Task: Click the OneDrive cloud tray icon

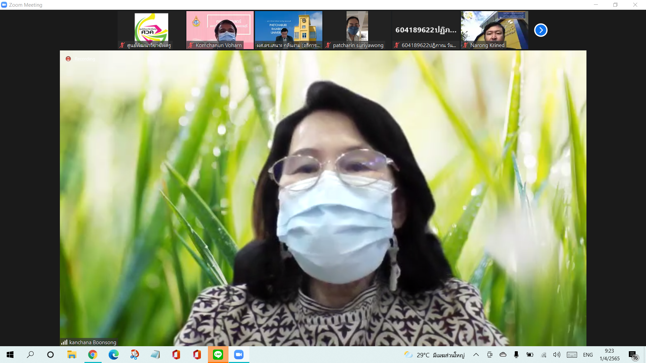Action: pyautogui.click(x=503, y=355)
